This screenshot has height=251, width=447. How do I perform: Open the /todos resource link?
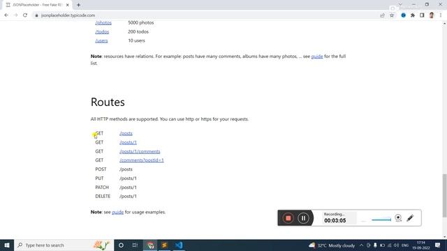click(x=102, y=31)
